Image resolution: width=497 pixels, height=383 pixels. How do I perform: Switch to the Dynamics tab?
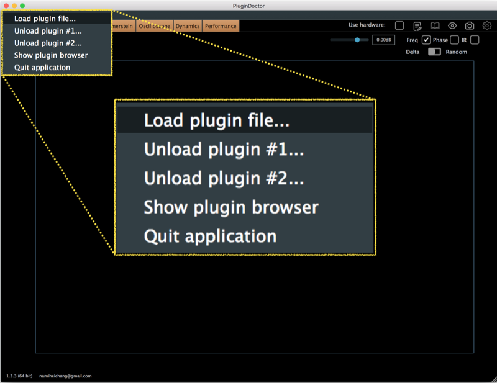click(188, 26)
